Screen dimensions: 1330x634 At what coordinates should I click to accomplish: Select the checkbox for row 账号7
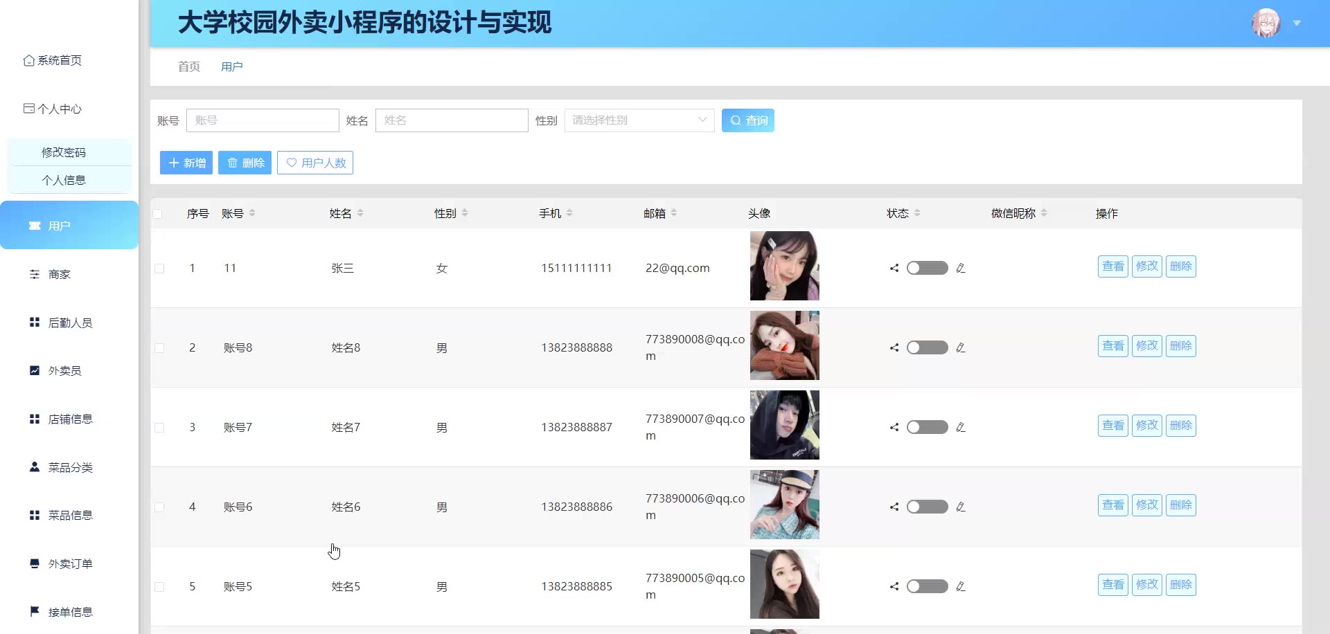click(159, 428)
